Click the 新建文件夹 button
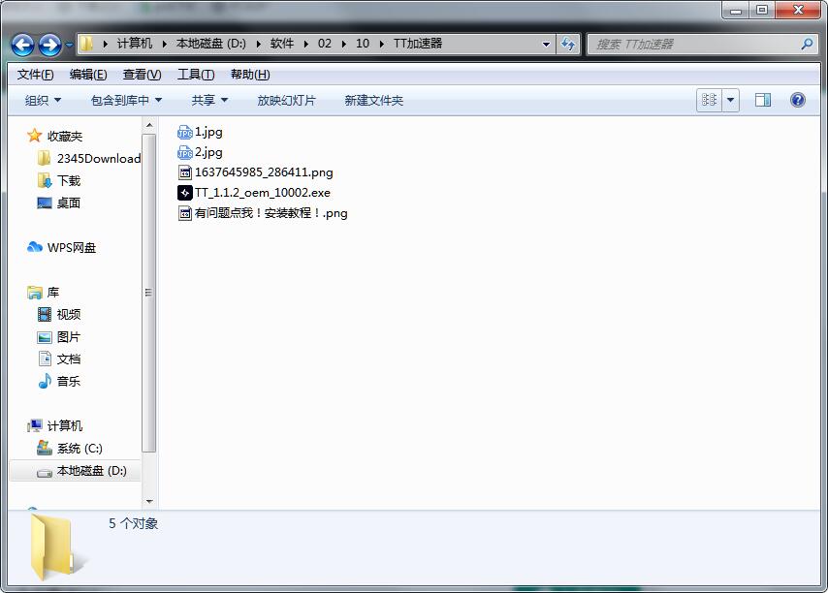Viewport: 828px width, 593px height. (x=373, y=100)
